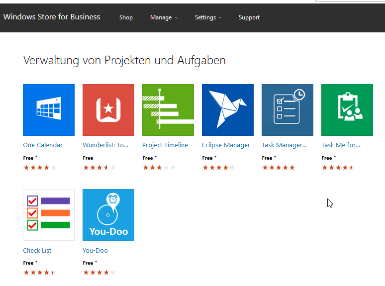The height and width of the screenshot is (286, 385).
Task: Open the Check List app tile icon
Action: click(x=49, y=215)
